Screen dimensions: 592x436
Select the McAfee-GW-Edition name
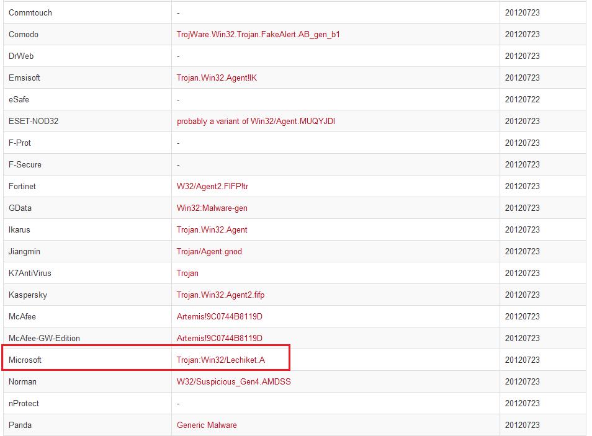[x=44, y=338]
